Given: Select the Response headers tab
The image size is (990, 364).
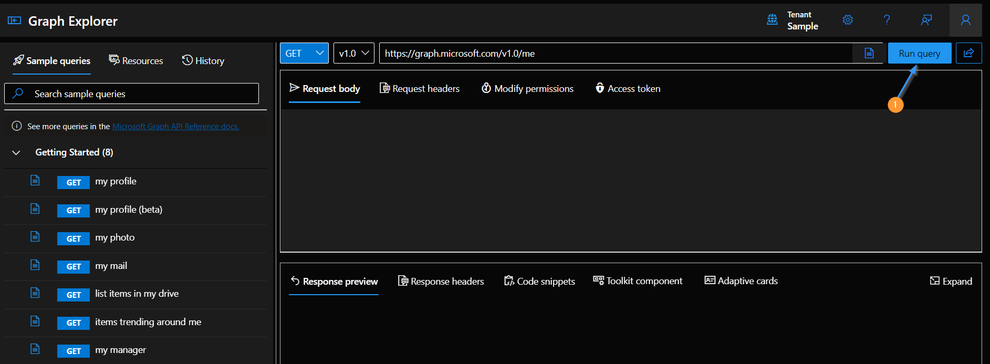Looking at the screenshot, I should [x=441, y=282].
